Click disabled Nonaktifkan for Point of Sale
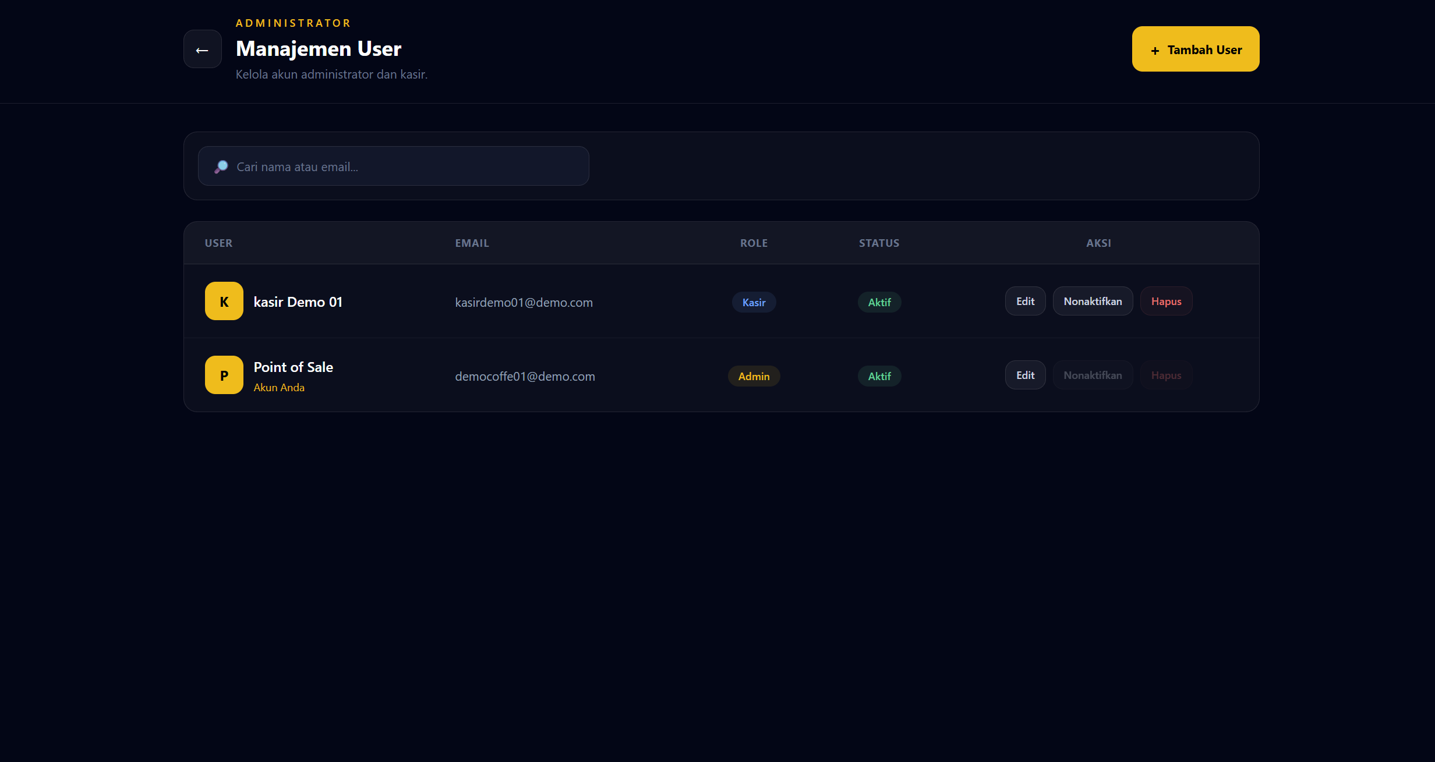 point(1093,375)
